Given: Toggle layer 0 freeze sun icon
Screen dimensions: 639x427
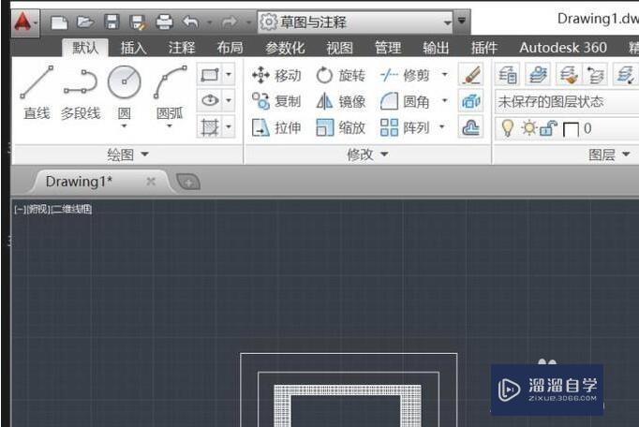Looking at the screenshot, I should coord(529,128).
